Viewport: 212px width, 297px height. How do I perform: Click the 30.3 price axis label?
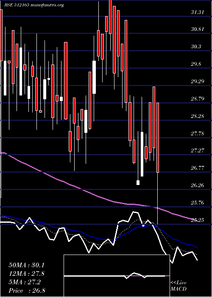tap(196, 47)
